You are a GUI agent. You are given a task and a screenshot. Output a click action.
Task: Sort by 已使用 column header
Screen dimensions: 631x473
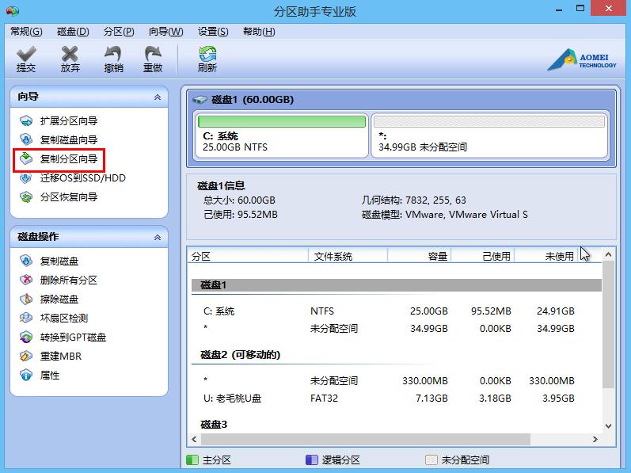pyautogui.click(x=483, y=256)
